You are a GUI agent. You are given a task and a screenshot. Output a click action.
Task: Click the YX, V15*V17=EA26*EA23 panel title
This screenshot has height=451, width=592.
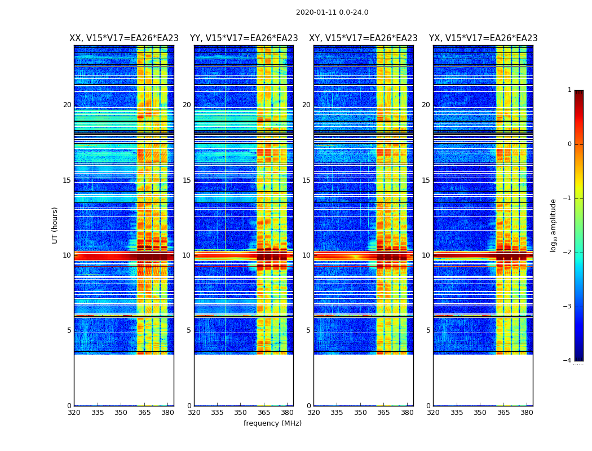click(483, 38)
